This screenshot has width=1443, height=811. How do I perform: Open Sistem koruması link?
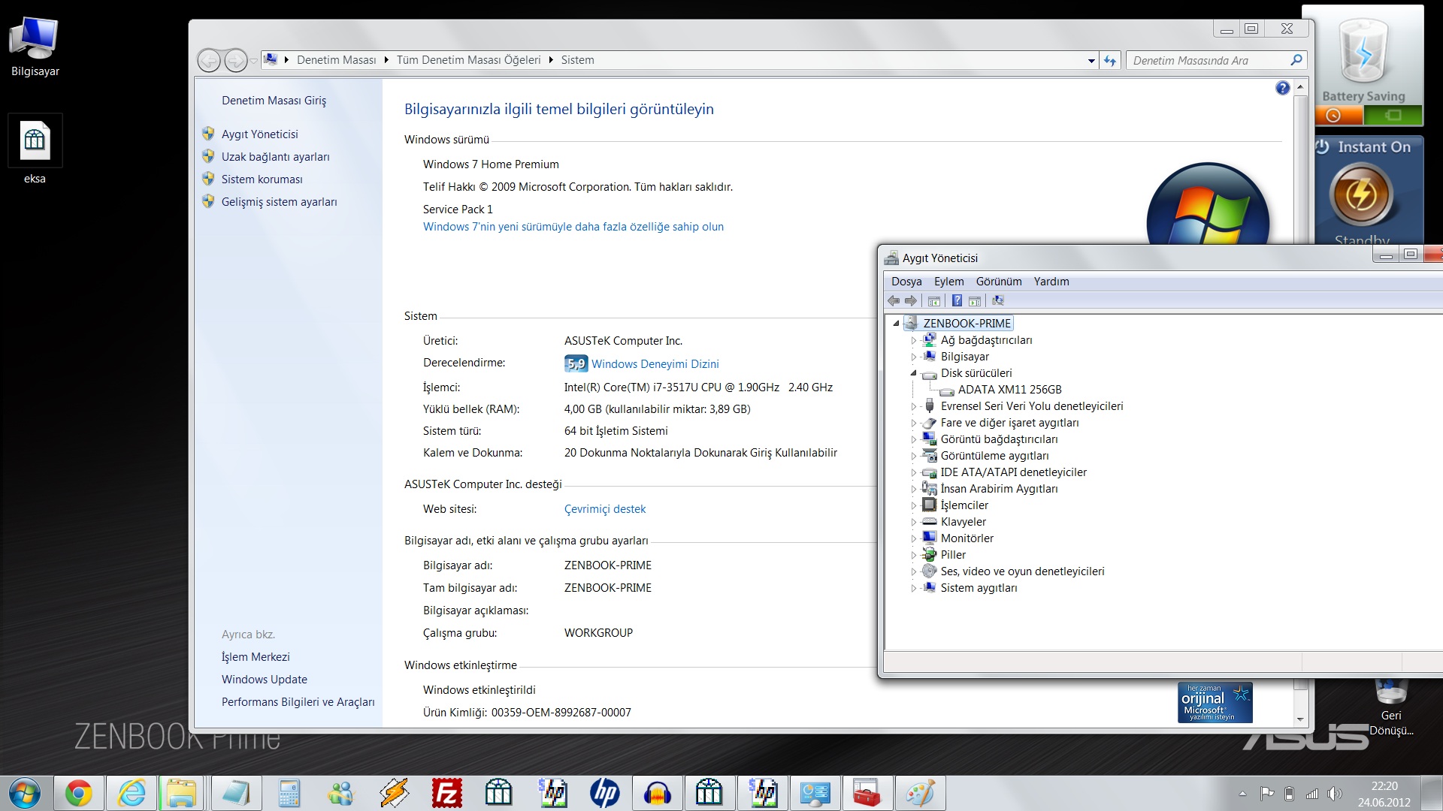[x=262, y=179]
